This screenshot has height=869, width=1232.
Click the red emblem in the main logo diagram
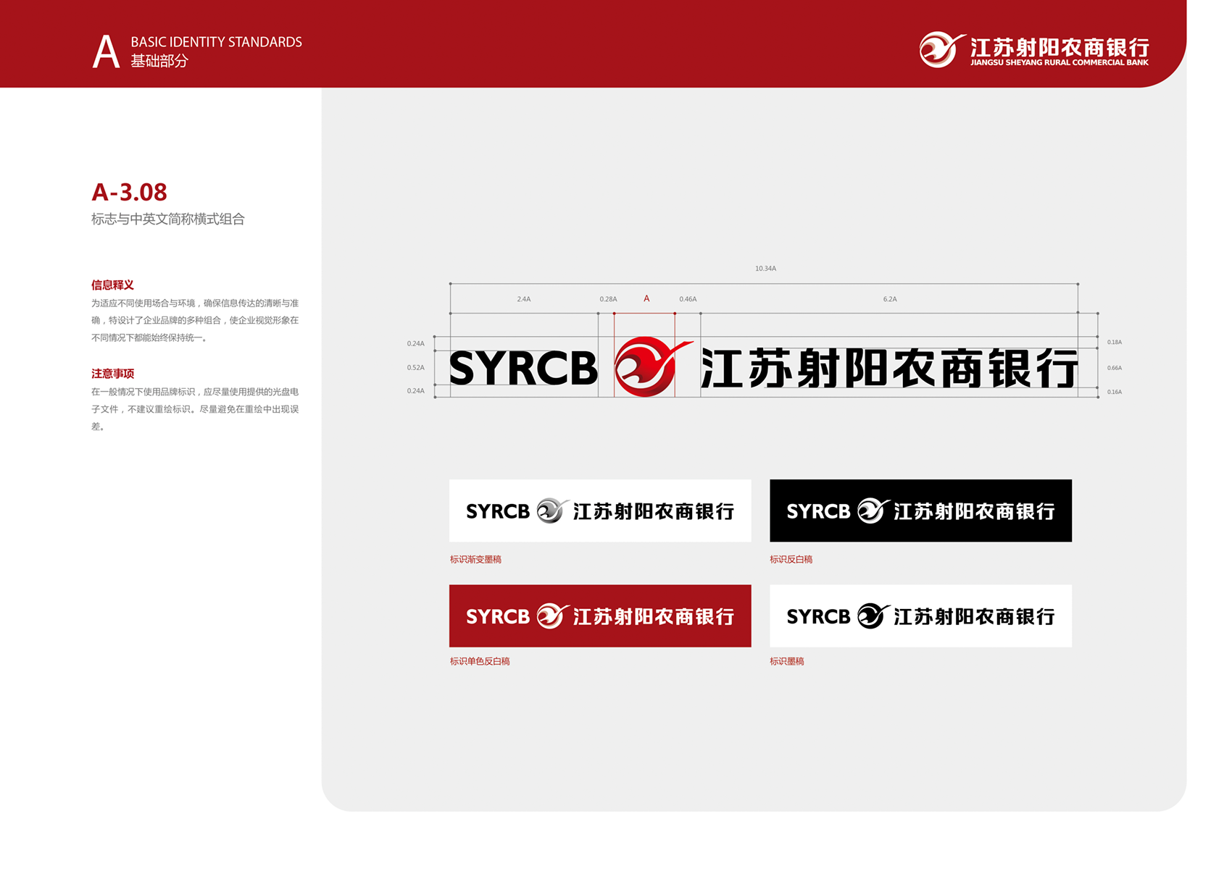(646, 367)
